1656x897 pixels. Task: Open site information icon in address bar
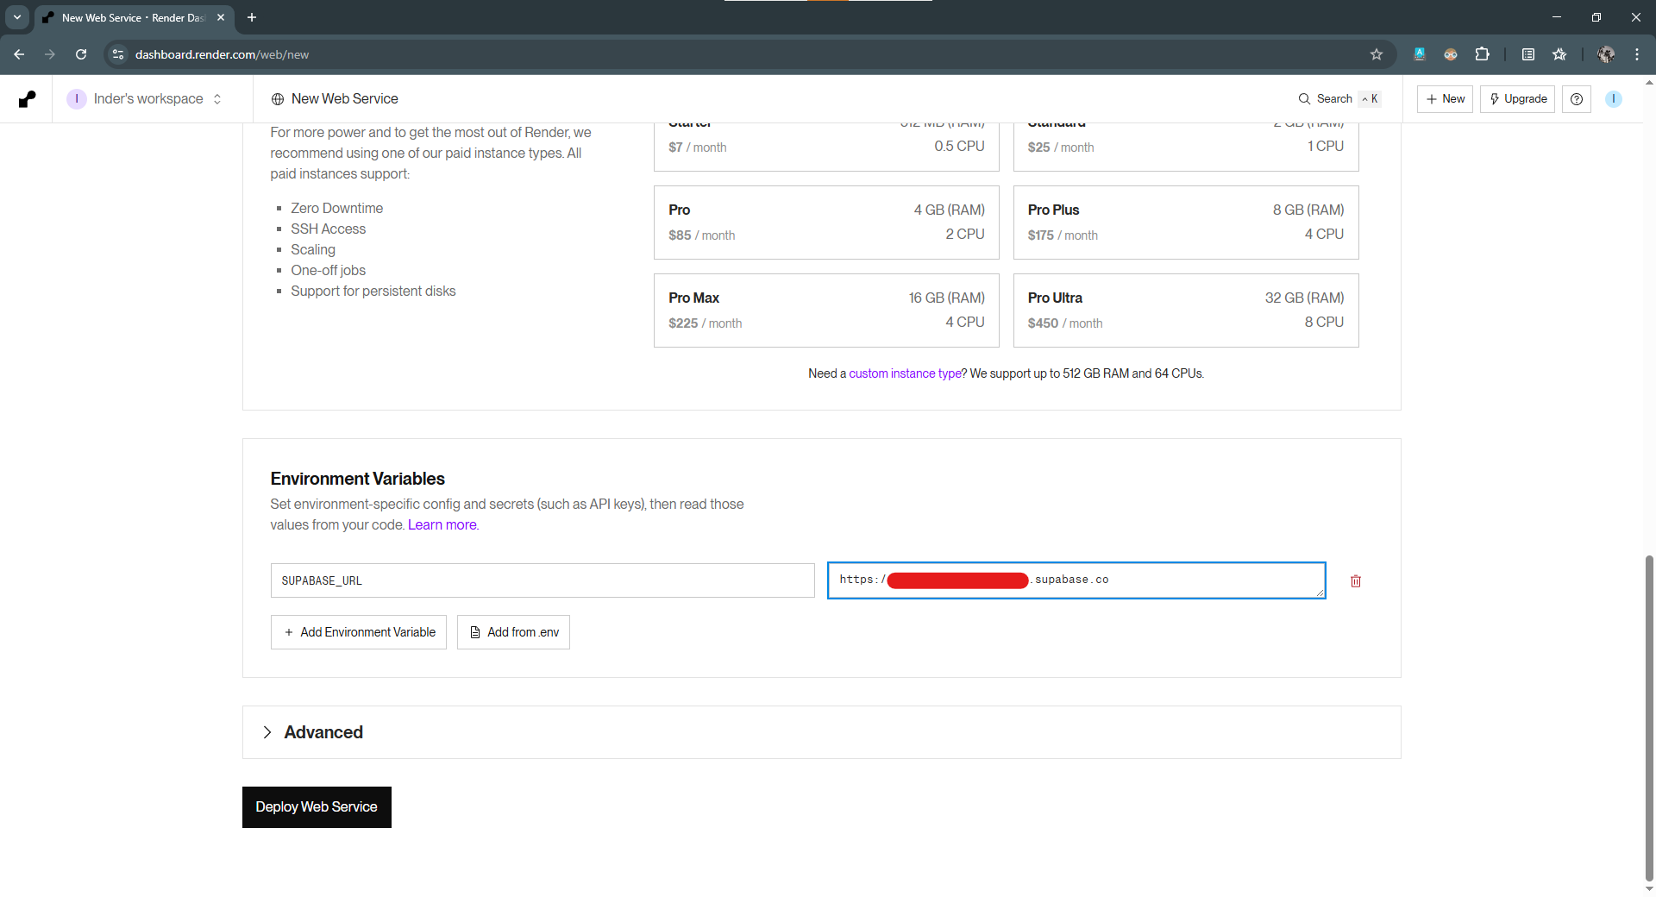click(x=118, y=54)
